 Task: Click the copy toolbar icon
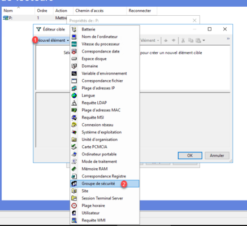click(190, 40)
